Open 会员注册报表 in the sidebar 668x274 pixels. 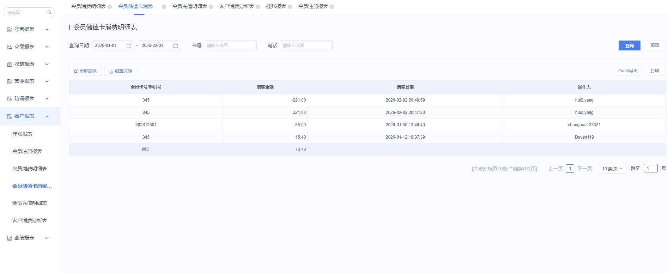[27, 151]
